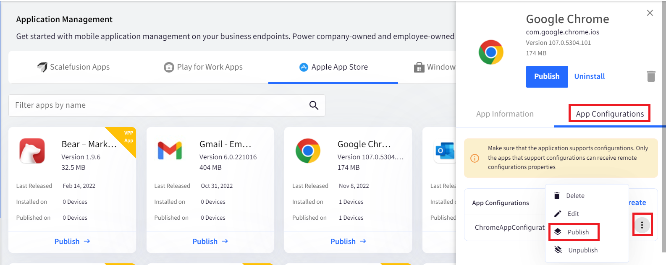
Task: Click the search magnifier icon in filter box
Action: tap(314, 105)
